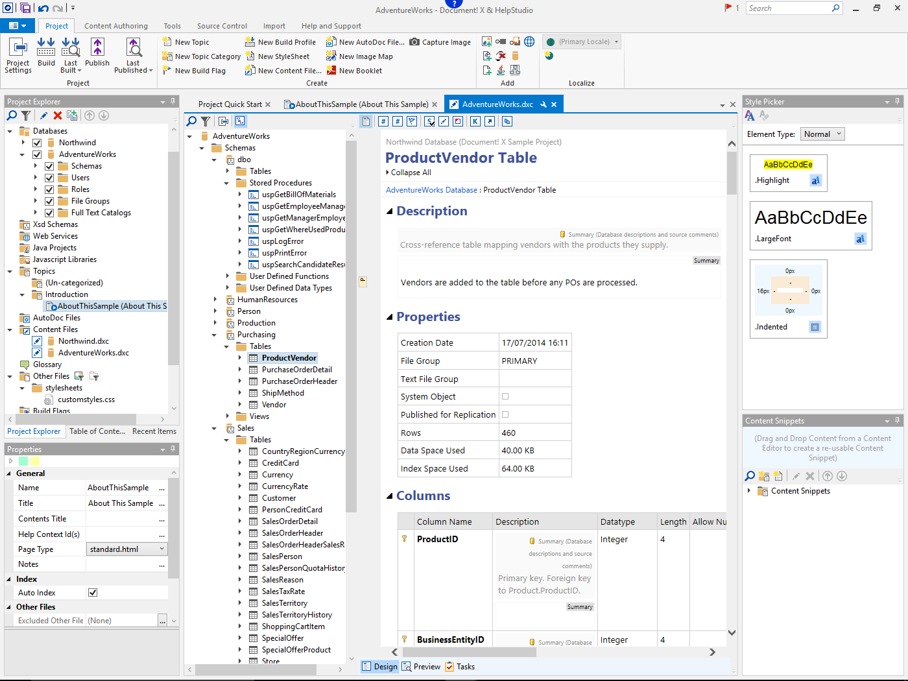Create a New StyleSheet
908x681 pixels.
pyautogui.click(x=277, y=56)
